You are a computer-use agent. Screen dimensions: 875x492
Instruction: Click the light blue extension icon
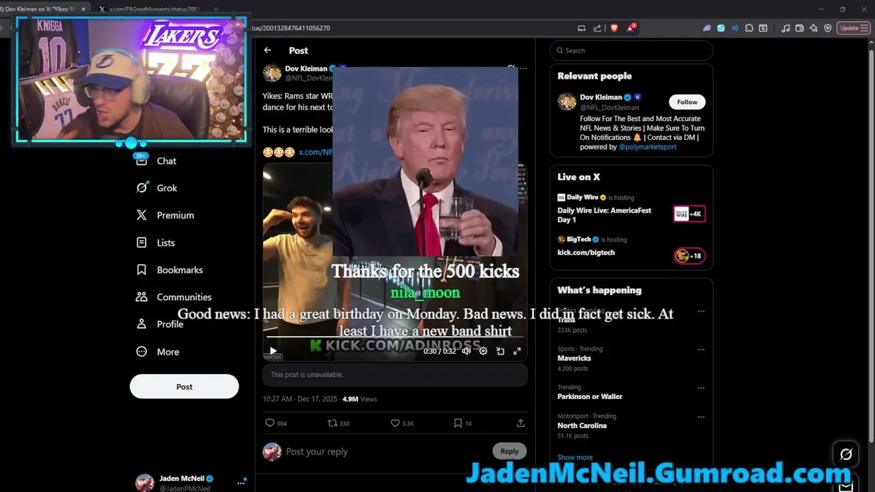coord(721,28)
